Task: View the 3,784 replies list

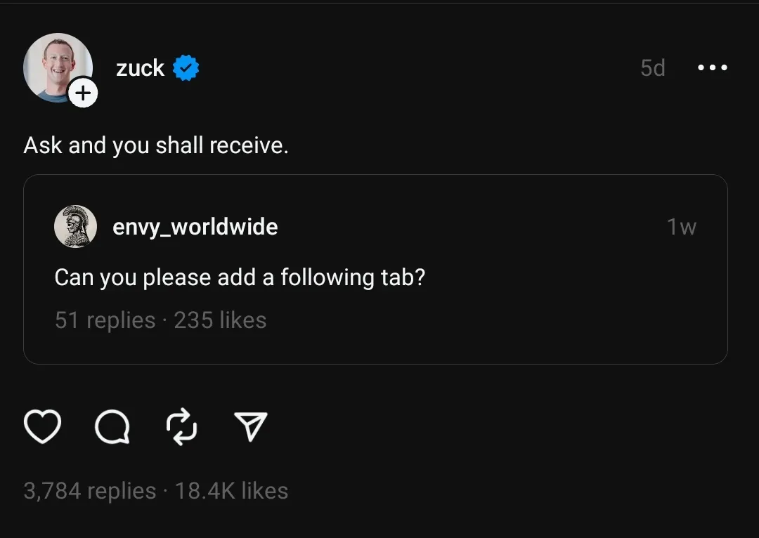Action: (90, 490)
